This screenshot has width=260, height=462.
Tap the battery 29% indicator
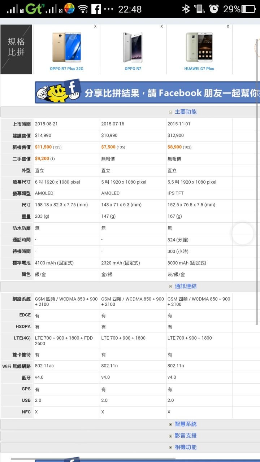point(239,9)
